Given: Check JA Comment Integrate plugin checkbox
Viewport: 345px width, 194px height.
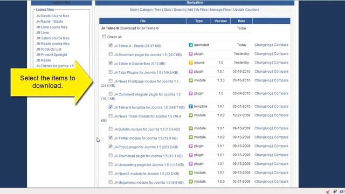Looking at the screenshot, I should coord(111,94).
